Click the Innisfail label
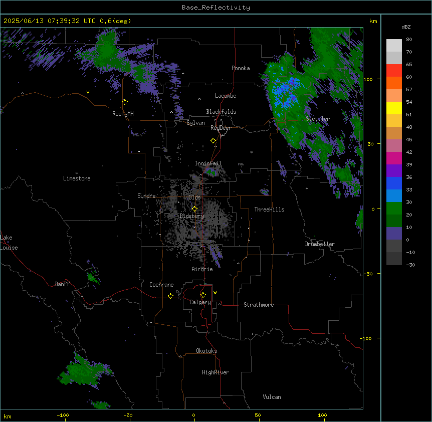The width and height of the screenshot is (432, 422). 208,163
